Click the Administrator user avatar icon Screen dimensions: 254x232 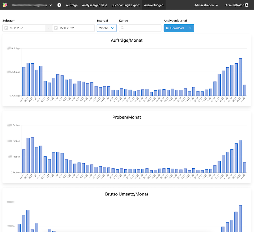click(247, 5)
